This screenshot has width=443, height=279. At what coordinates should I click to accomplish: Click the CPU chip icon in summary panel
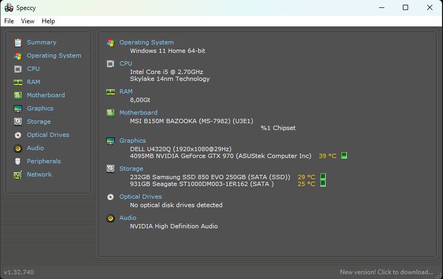[x=110, y=64]
